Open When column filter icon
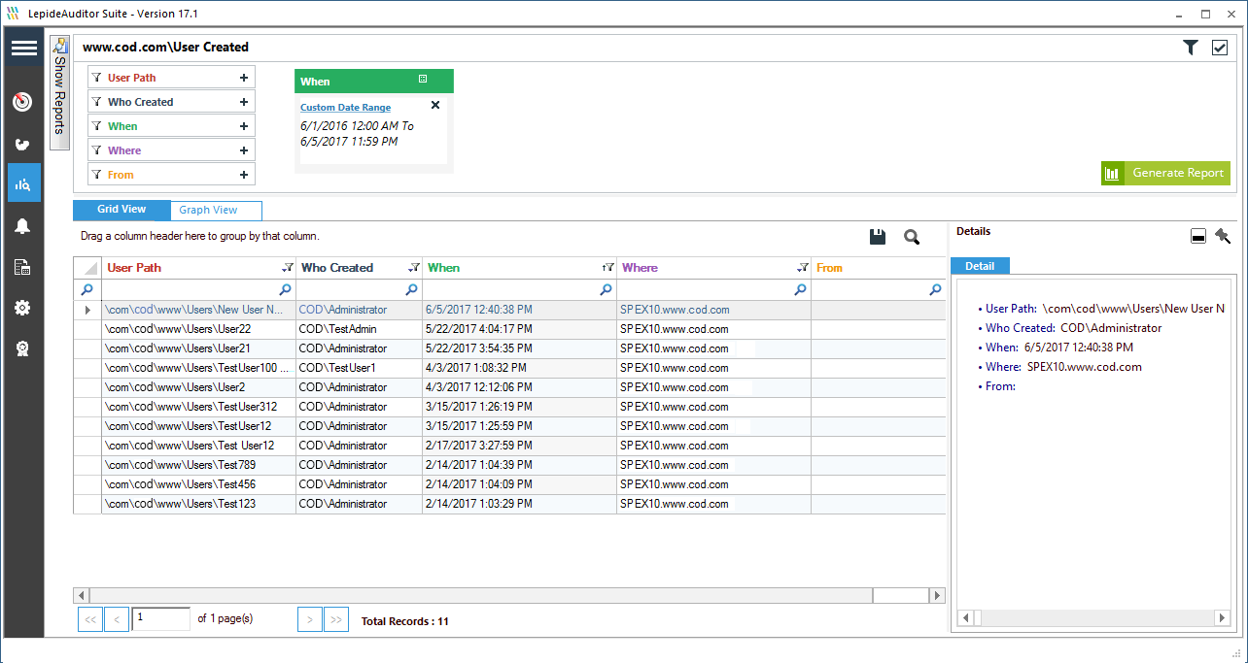This screenshot has height=663, width=1248. click(608, 268)
